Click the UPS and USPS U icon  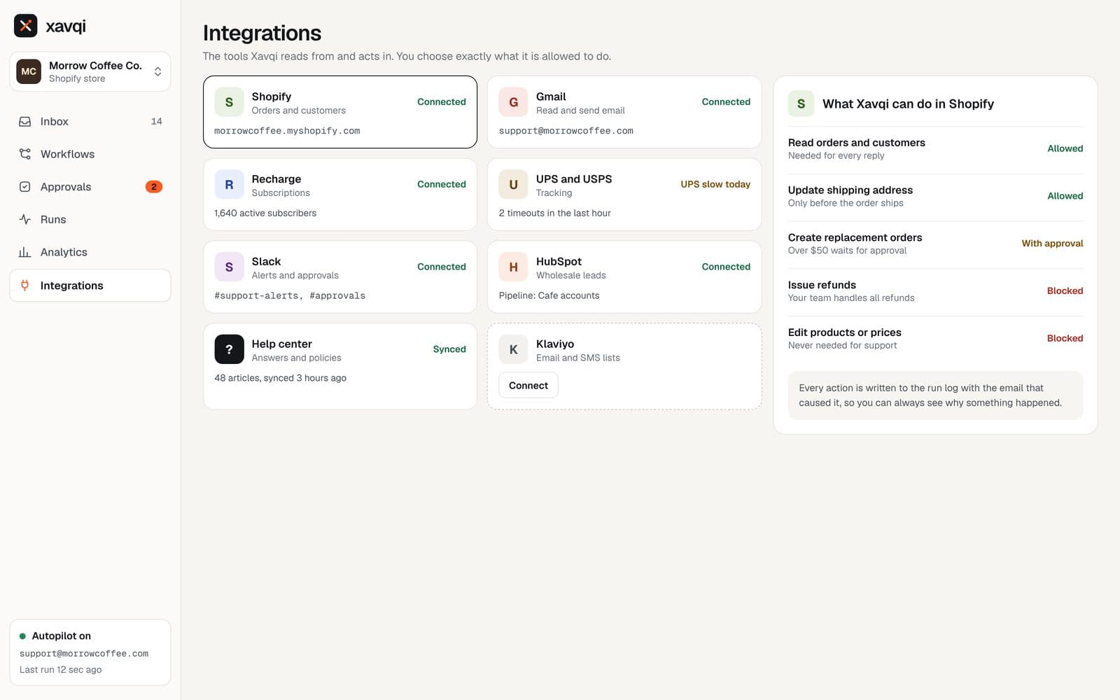(513, 185)
